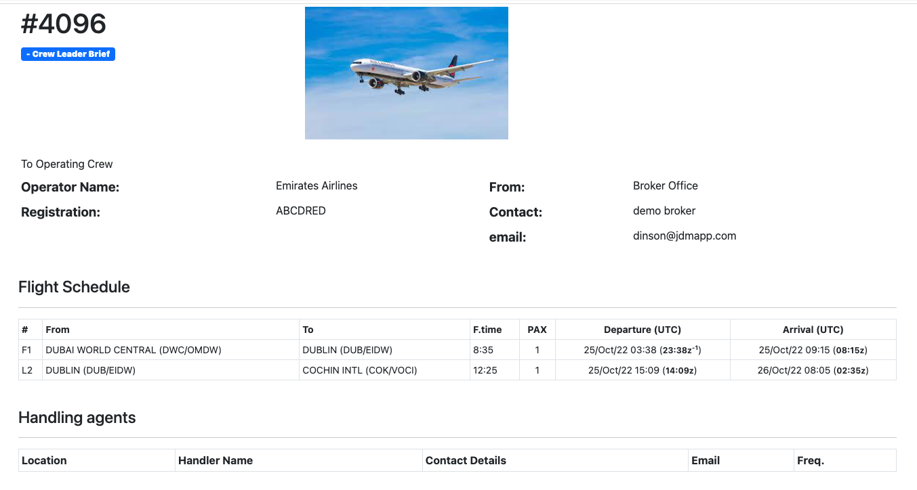Click the Crew Leader Brief badge
Screen dimensions: 917x490
(x=68, y=54)
